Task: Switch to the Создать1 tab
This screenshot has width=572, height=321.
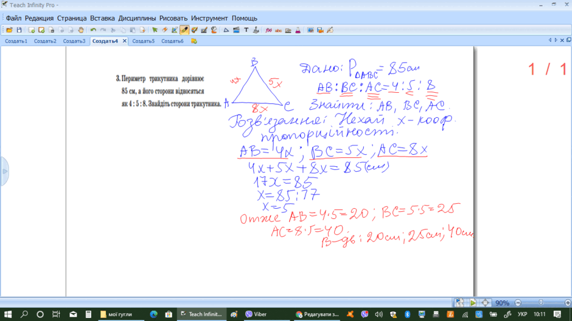Action: pyautogui.click(x=16, y=41)
